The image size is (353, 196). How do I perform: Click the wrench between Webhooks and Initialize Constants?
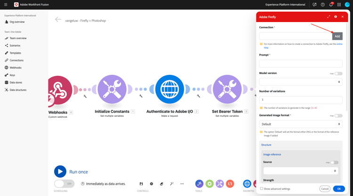coord(85,96)
